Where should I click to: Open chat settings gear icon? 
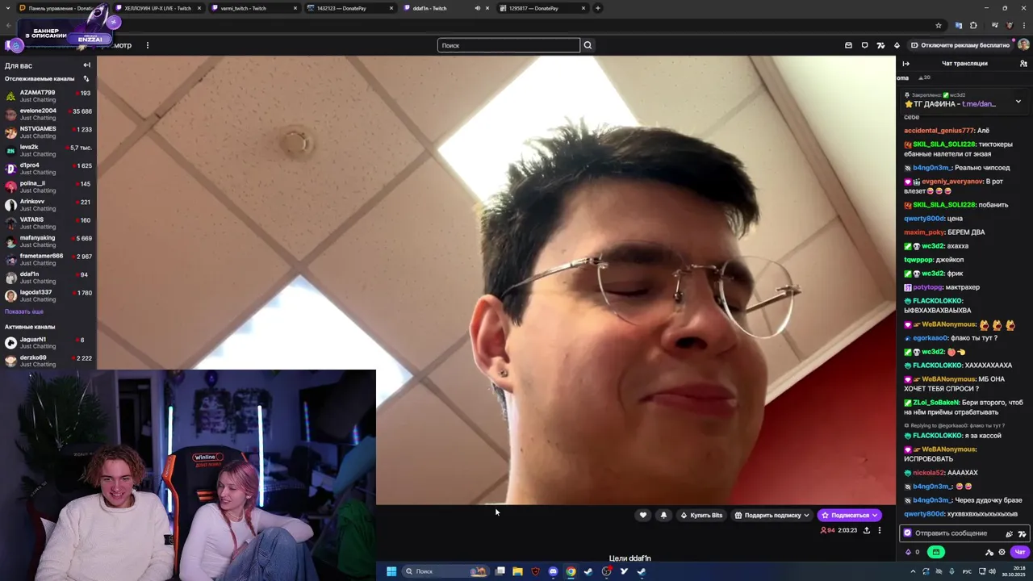point(1002,552)
